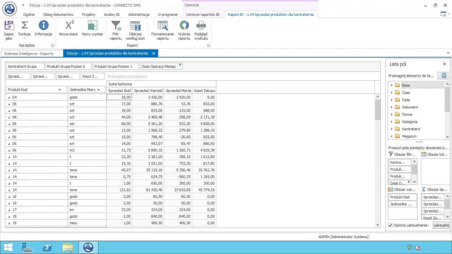Sort by Jednostka Miary header
This screenshot has width=452, height=254.
click(87, 90)
